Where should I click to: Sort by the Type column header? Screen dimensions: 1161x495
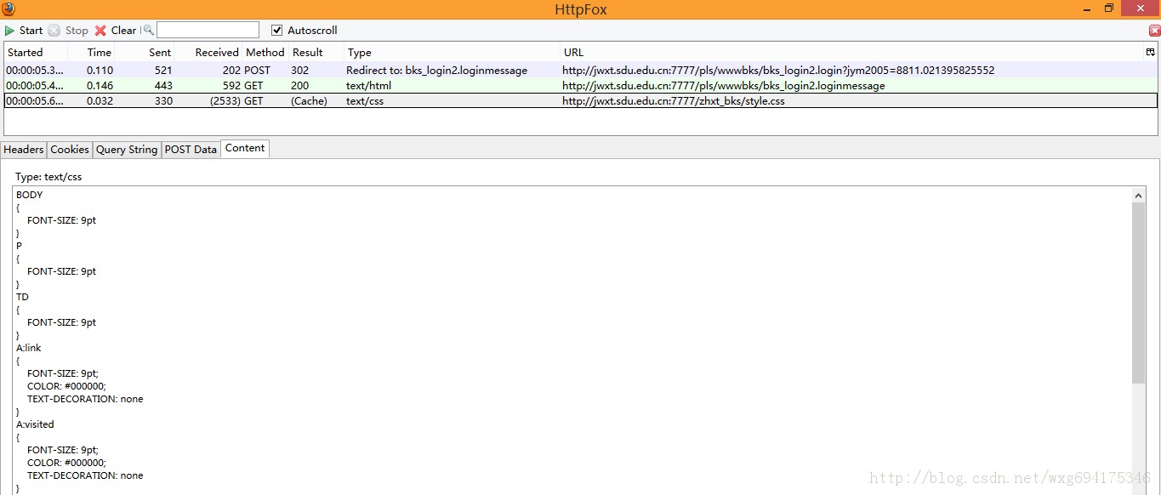click(x=452, y=52)
